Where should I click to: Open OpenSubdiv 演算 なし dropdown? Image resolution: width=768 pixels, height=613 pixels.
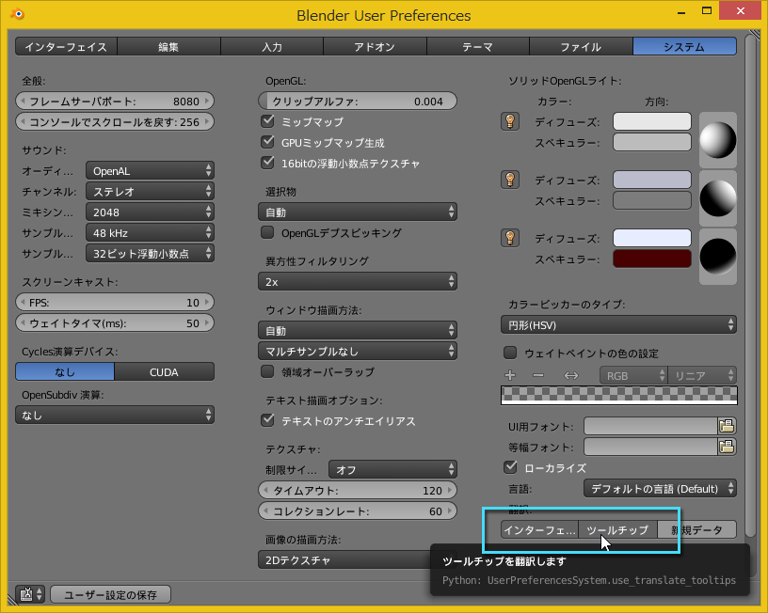coord(115,415)
